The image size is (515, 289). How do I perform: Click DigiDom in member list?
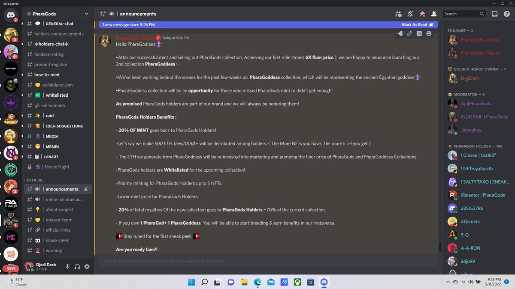(x=470, y=78)
